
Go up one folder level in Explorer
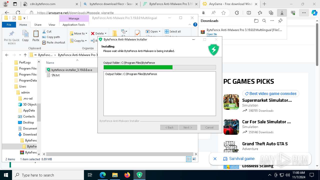[25, 55]
